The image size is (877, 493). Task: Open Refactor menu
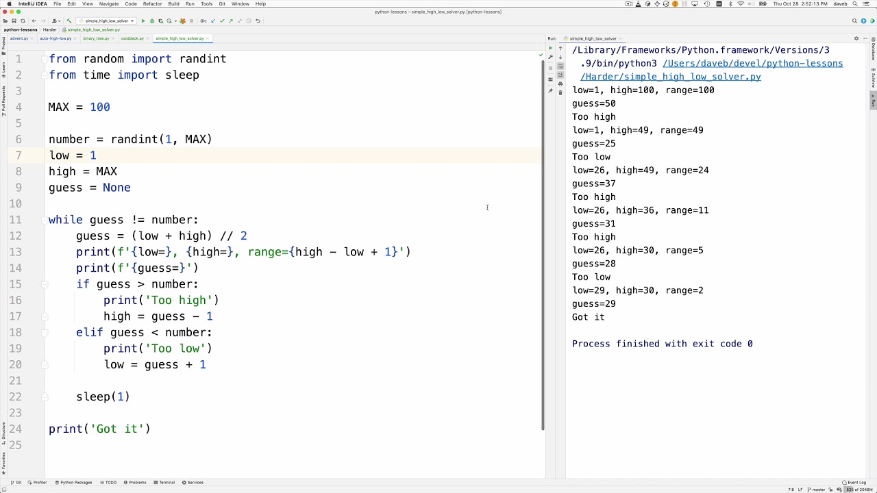[x=152, y=4]
